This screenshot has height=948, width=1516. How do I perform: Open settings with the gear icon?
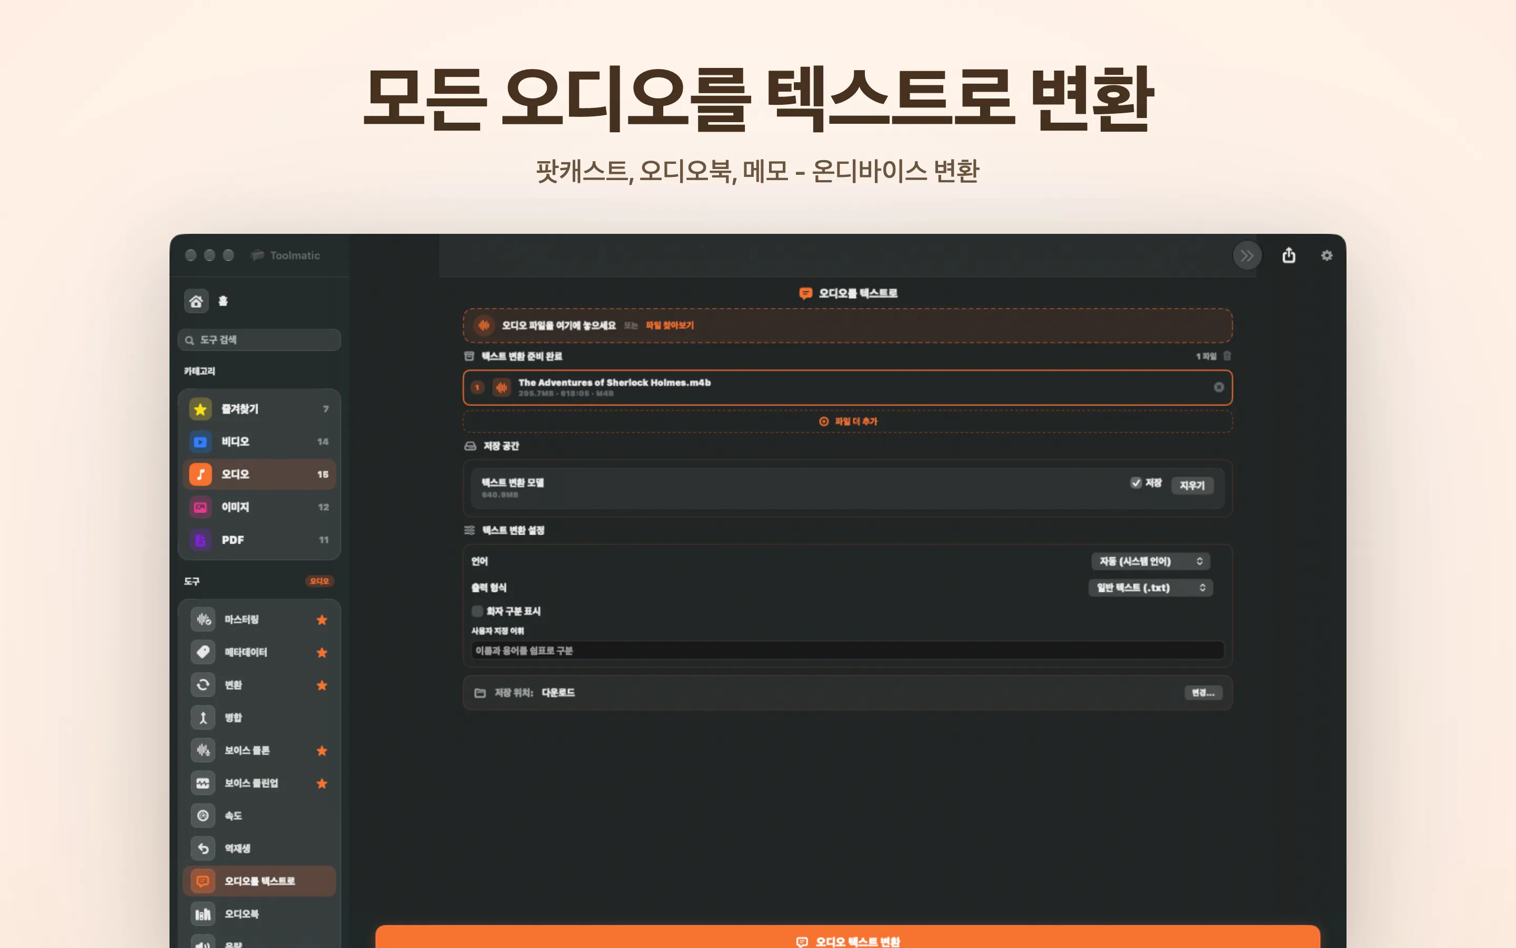click(1327, 255)
